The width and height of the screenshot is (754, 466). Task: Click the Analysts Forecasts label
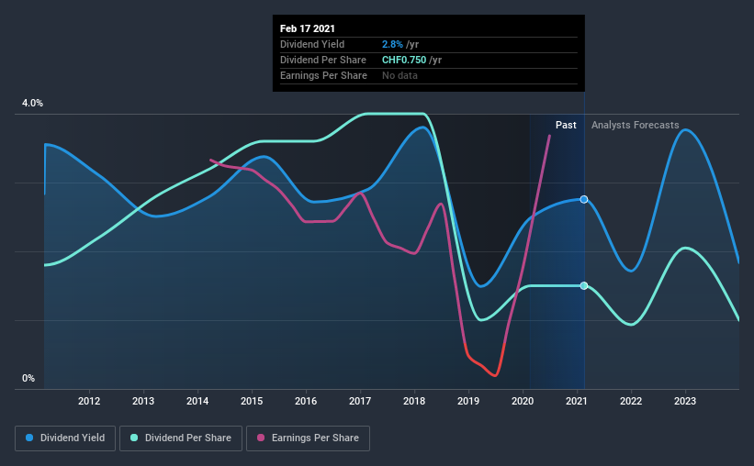pos(636,125)
